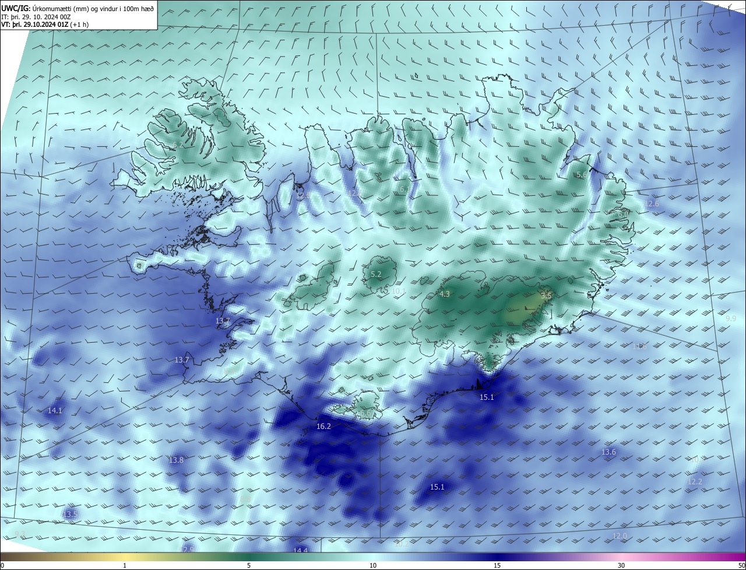Screen dimensions: 746x570
Task: Click the 15.1 value on the southeast coast
Action: point(487,397)
